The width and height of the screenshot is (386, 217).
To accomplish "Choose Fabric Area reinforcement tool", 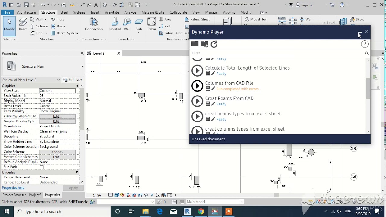I will click(170, 33).
